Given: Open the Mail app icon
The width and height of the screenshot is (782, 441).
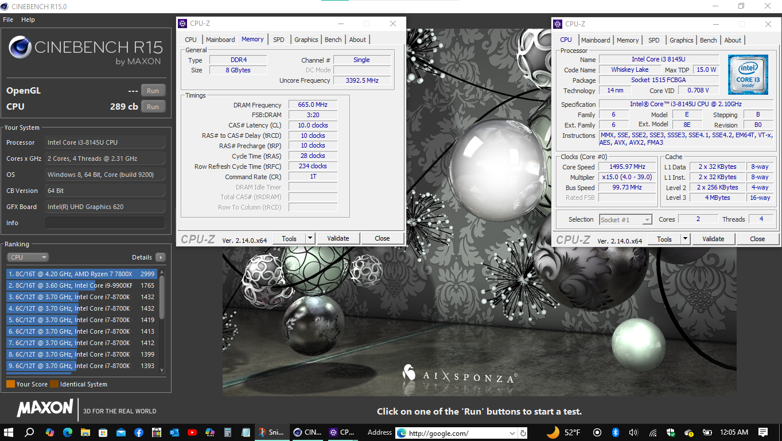Looking at the screenshot, I should pos(120,432).
